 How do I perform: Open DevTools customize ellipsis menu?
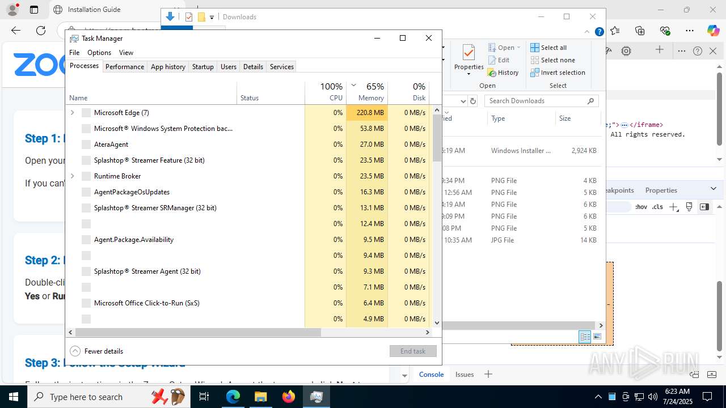tap(682, 51)
